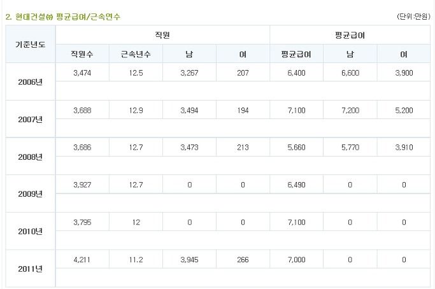Click the tenure value '12.5'
This screenshot has width=435, height=289.
click(136, 73)
